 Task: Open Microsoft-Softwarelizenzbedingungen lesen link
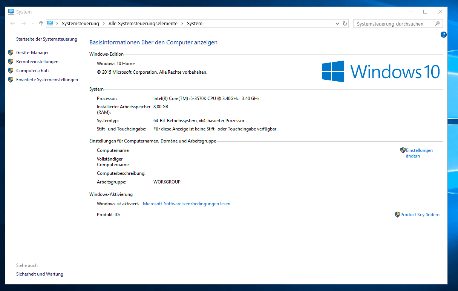click(x=187, y=204)
